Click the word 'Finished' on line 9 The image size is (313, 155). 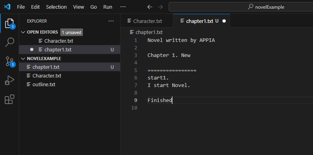[x=160, y=100]
